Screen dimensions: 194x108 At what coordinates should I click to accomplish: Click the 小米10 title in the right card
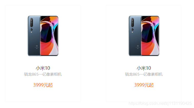coord(144,68)
